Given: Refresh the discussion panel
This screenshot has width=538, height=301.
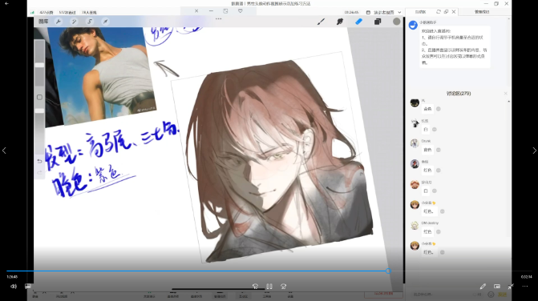Looking at the screenshot, I should tap(439, 12).
